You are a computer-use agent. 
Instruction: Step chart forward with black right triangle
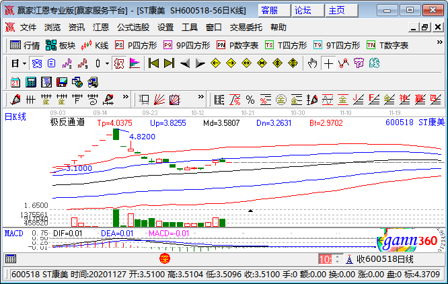click(x=200, y=63)
